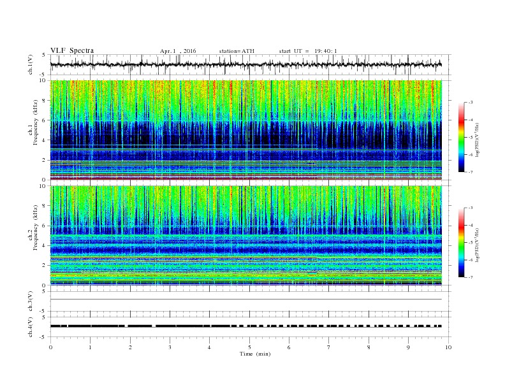Click the "VLF Spectra" plot title
Viewport: 505px width, 390px height.
tap(72, 50)
